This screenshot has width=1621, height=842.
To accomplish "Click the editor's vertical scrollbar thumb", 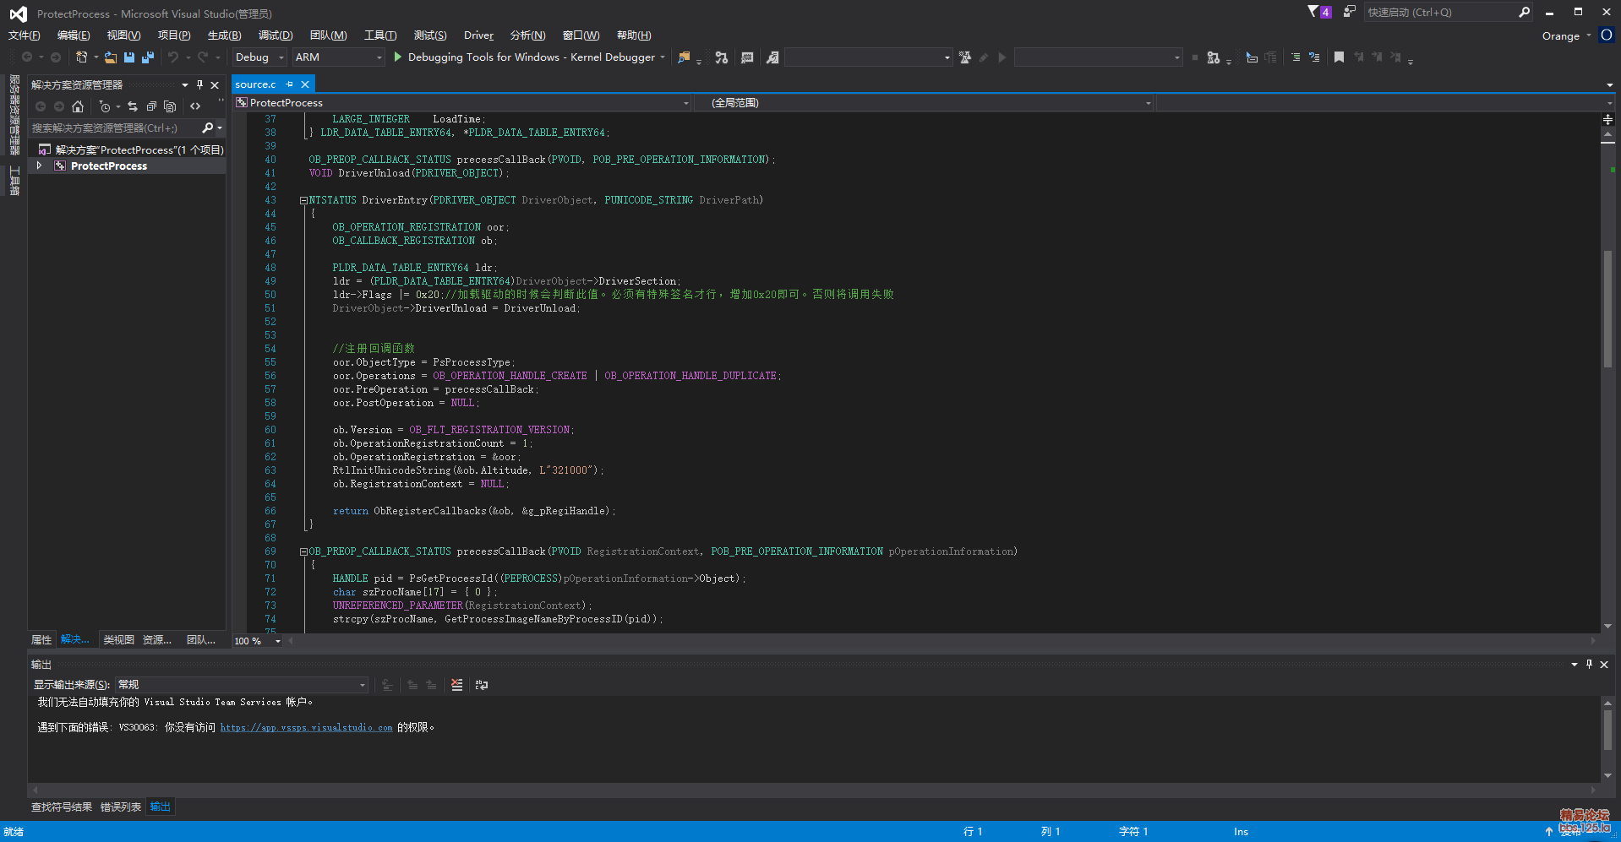I will pyautogui.click(x=1607, y=308).
